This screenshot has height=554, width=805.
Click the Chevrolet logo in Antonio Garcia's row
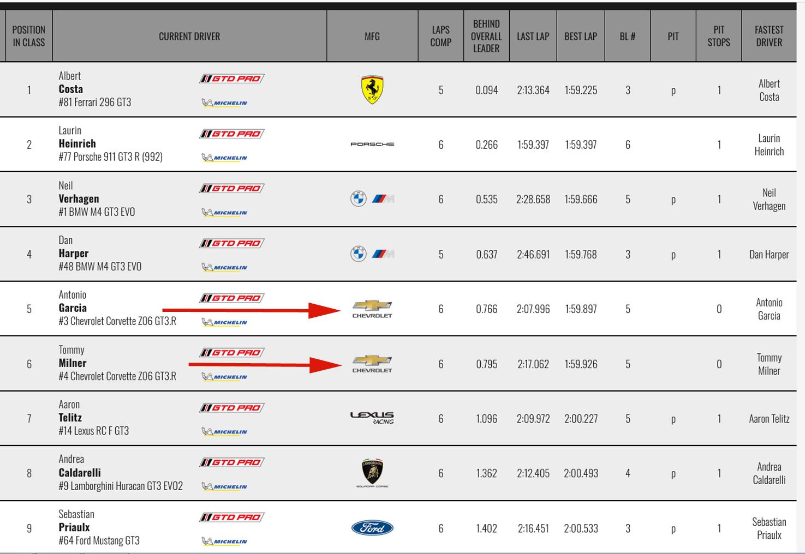(372, 309)
